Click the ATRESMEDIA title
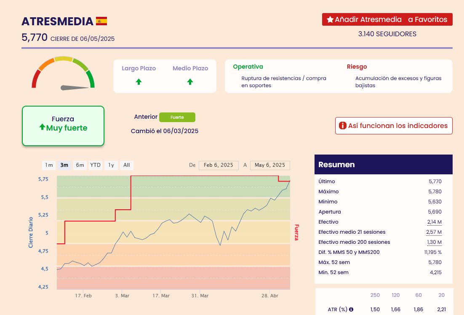Image resolution: width=464 pixels, height=315 pixels. [57, 21]
